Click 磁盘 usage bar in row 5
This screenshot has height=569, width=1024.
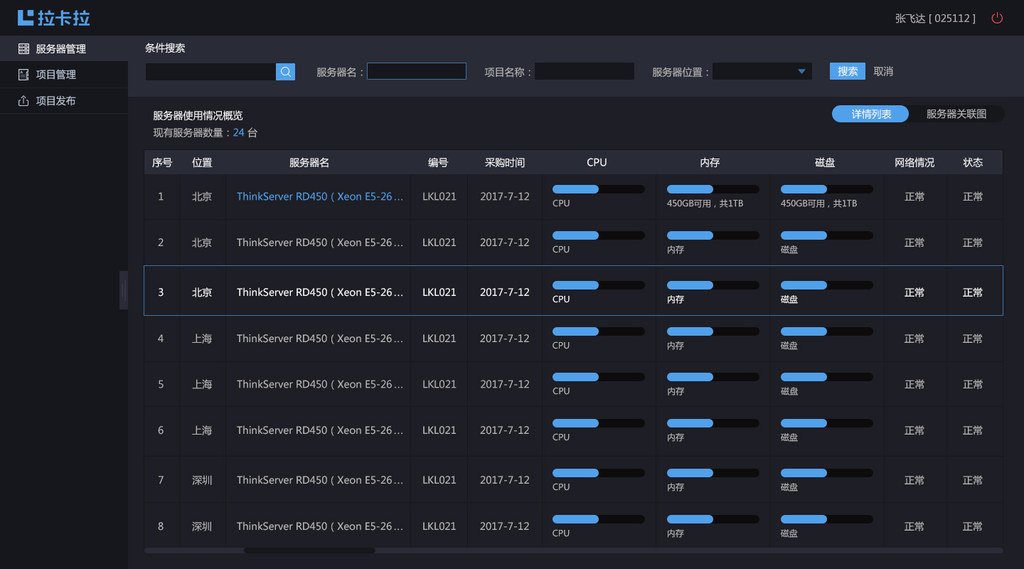pyautogui.click(x=827, y=377)
